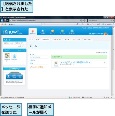The image size is (115, 116).
Task: Select メール in the left mail menu
Action: (x=32, y=54)
